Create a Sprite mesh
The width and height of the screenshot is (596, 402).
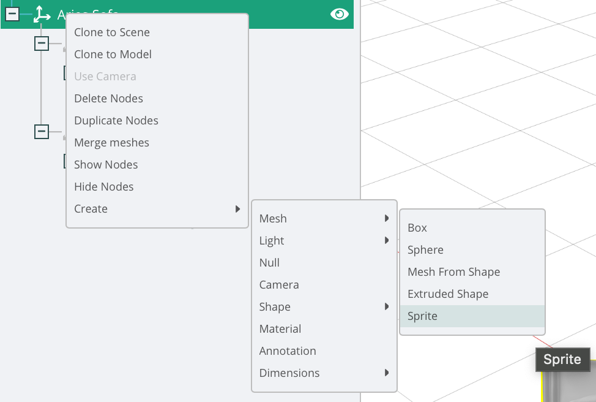423,316
